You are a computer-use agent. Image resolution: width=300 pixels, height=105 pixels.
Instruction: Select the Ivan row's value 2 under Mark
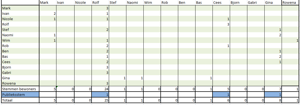coord(48,13)
